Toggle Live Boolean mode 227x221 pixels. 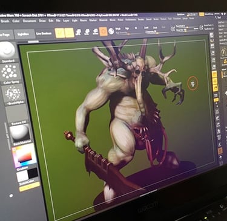tap(44, 34)
